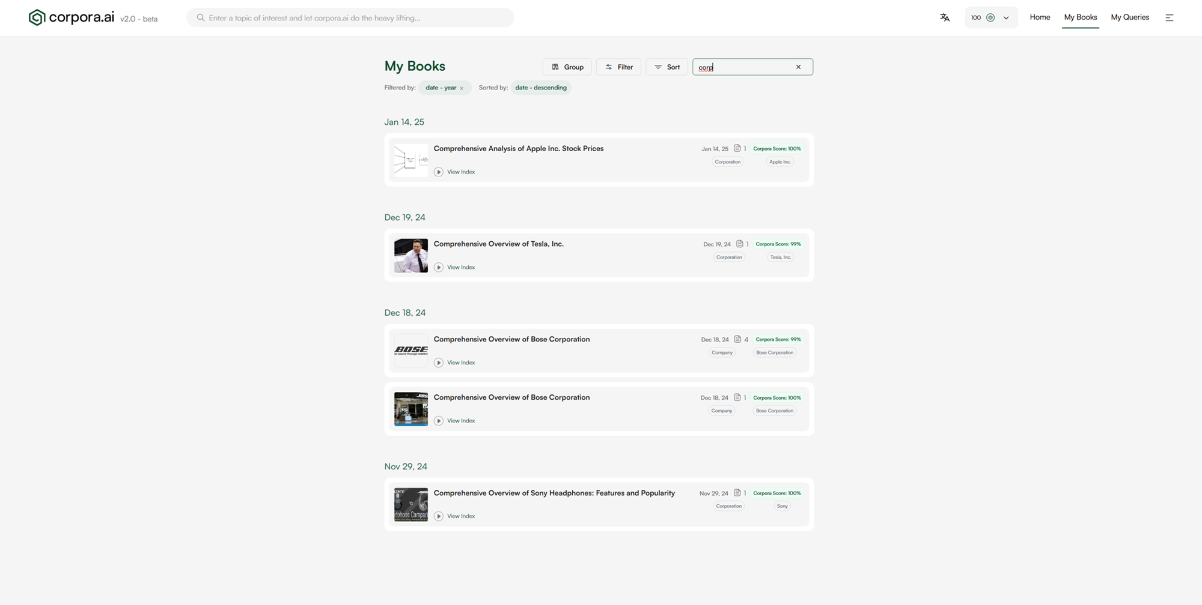Open the language translation icon
The width and height of the screenshot is (1202, 605).
point(945,17)
